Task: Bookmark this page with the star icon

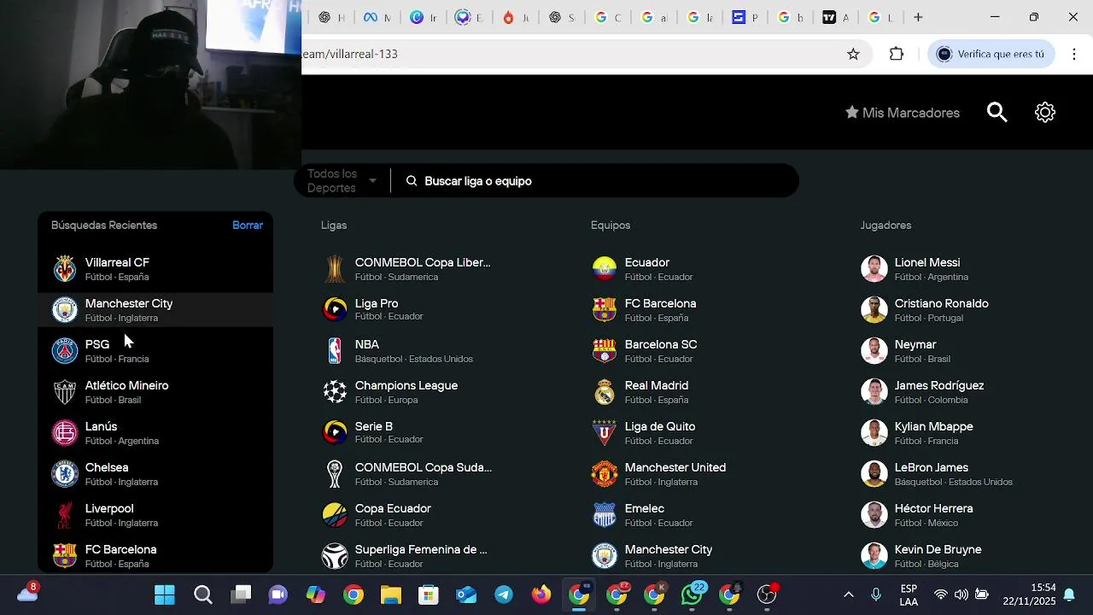Action: (x=853, y=54)
